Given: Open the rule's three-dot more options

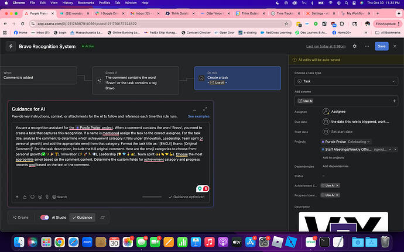Looking at the screenshot, I should (367, 46).
